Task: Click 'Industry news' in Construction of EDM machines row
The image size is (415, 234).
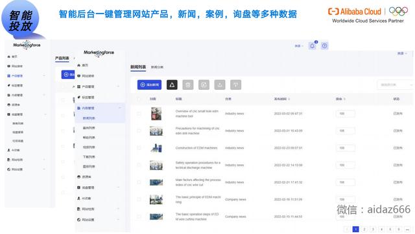Action: [x=235, y=148]
